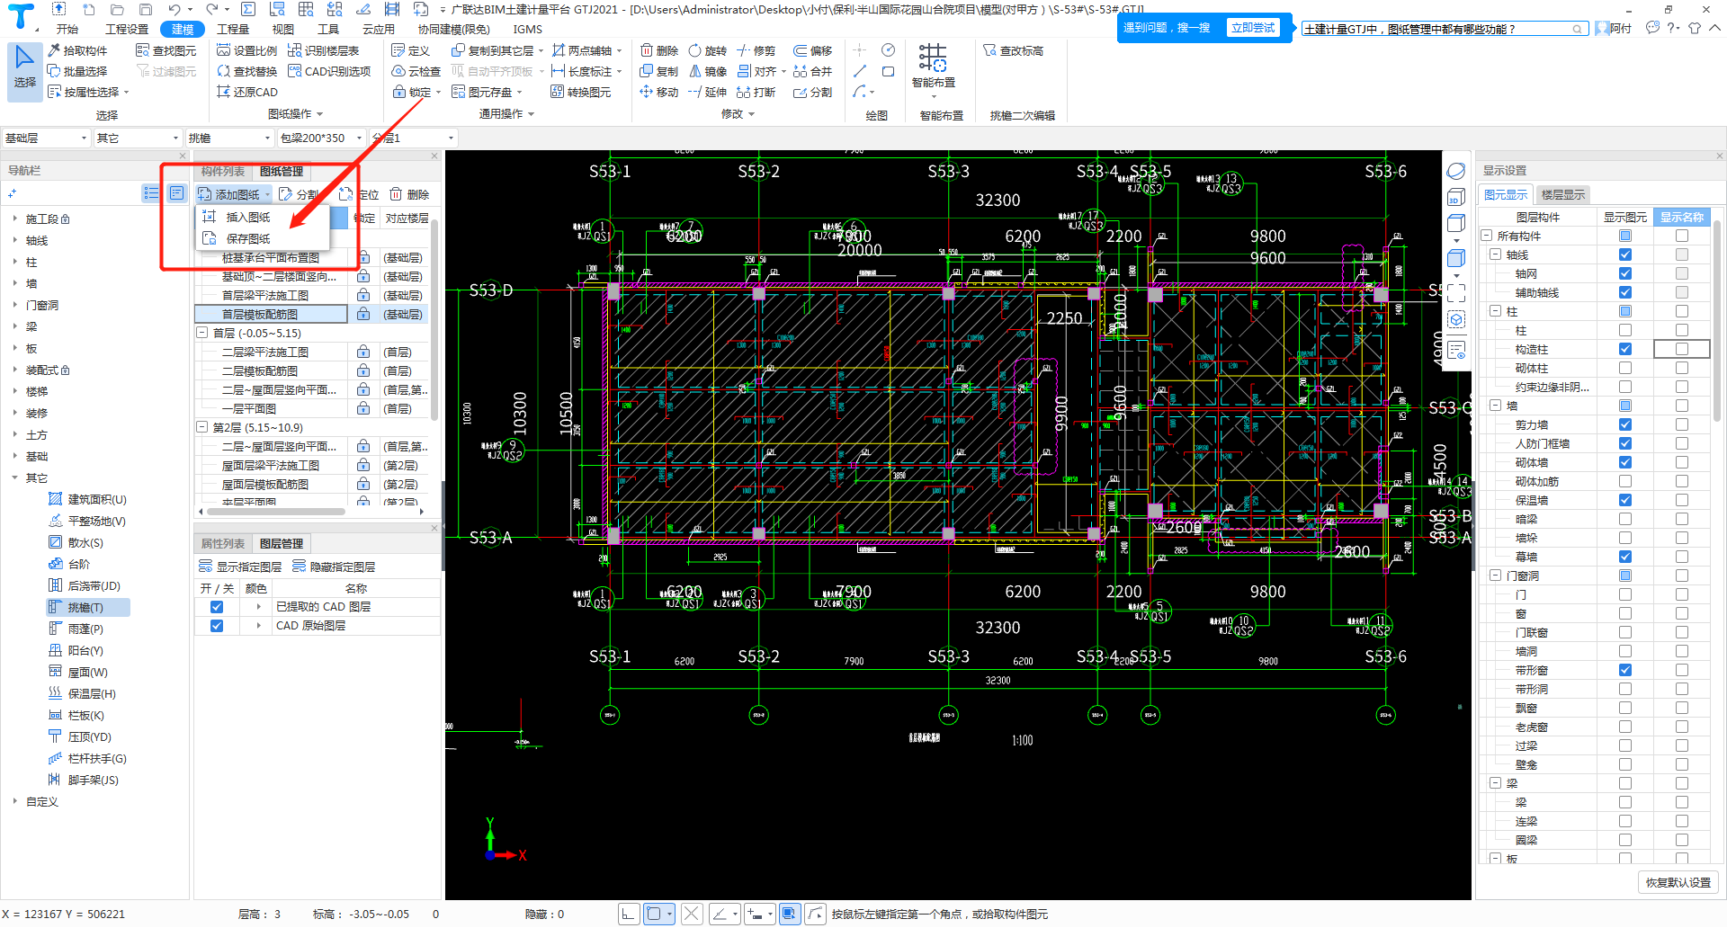This screenshot has height=928, width=1727.
Task: Select drawing 屋面层梁平法施工图
Action: 270,465
